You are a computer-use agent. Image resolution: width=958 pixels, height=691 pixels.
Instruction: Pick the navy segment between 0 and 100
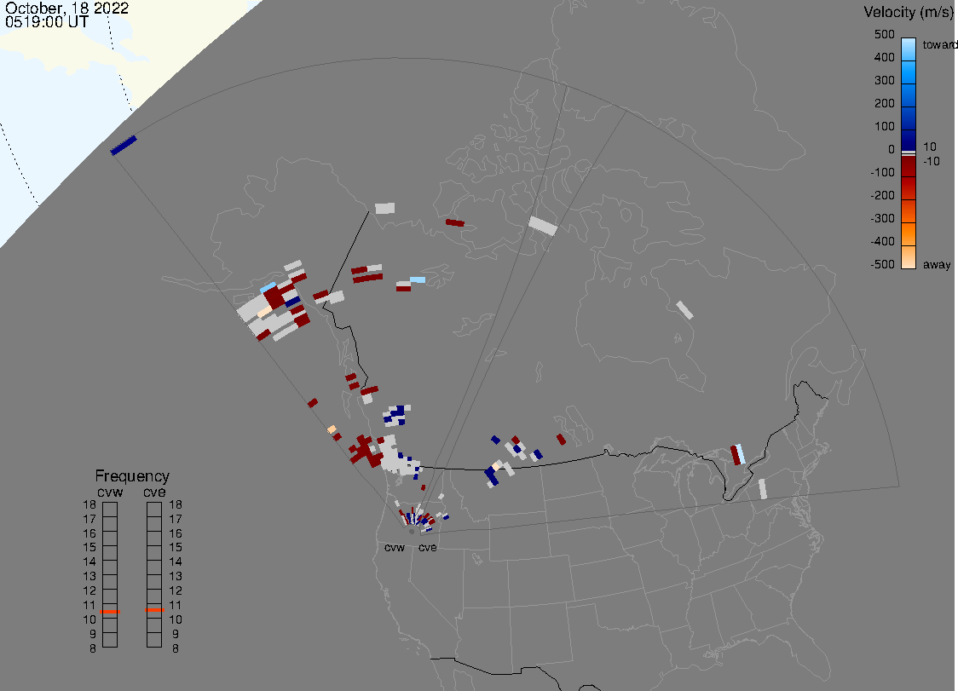(x=909, y=141)
